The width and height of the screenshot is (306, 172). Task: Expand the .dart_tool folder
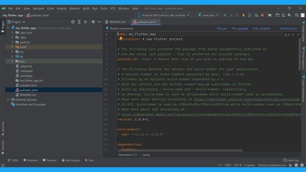coord(12,32)
